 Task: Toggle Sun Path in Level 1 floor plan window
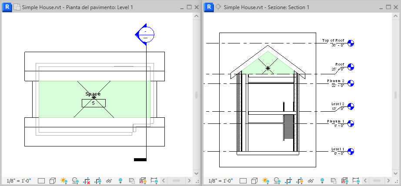[64, 181]
